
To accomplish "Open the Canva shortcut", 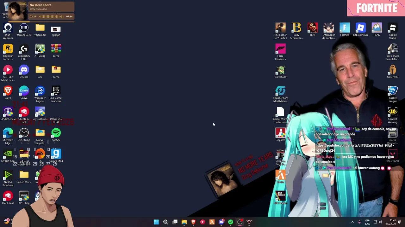I will pos(24,93).
